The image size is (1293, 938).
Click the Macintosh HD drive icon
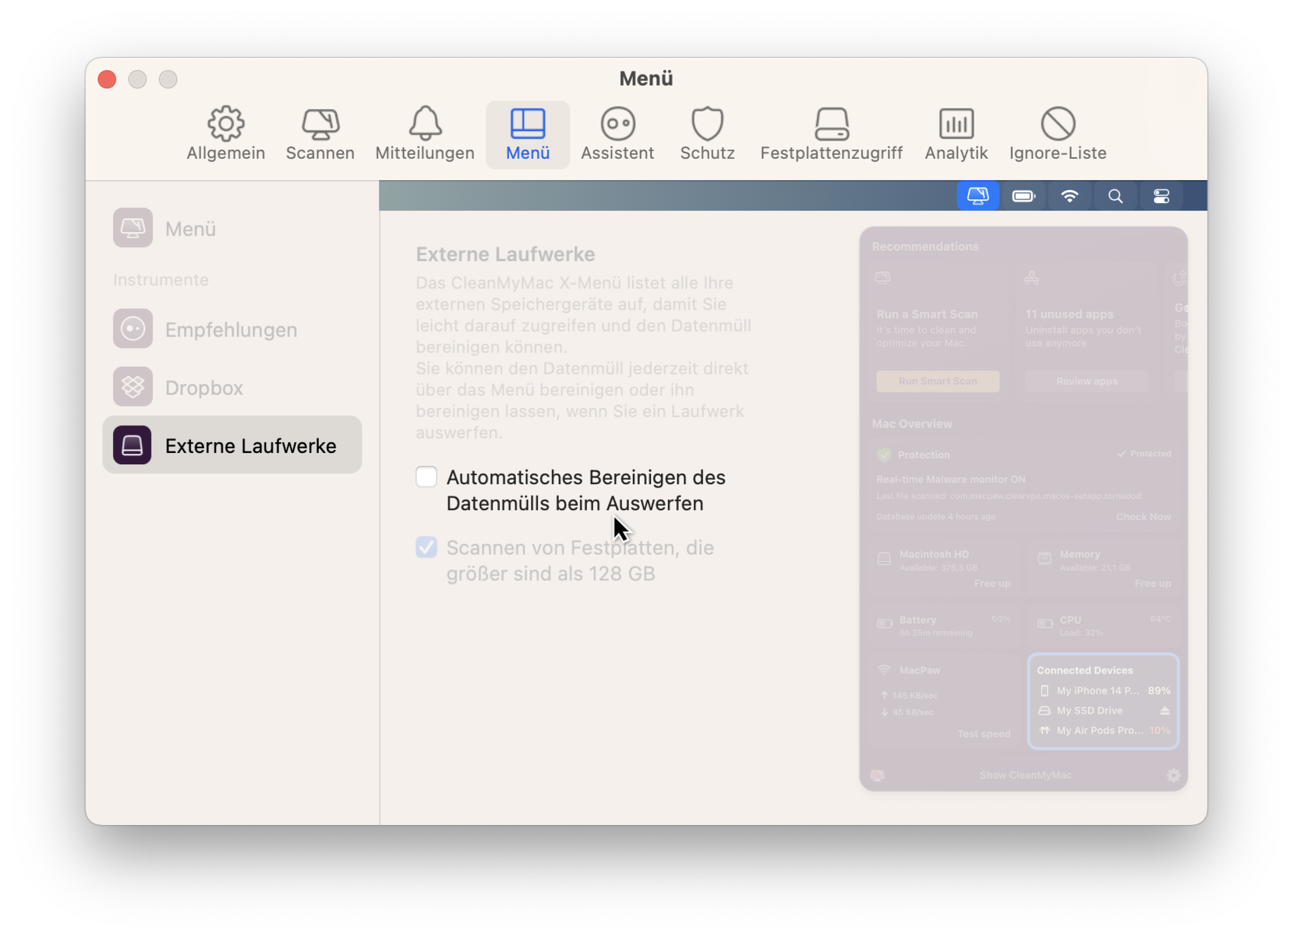pyautogui.click(x=883, y=559)
